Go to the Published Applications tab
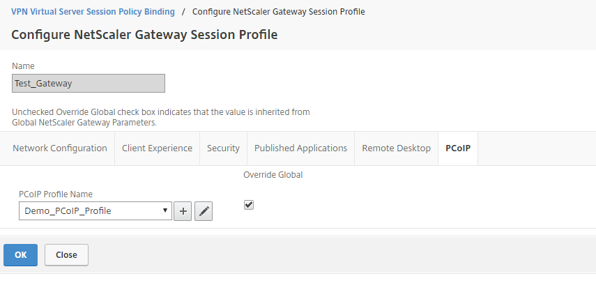Viewport: 596px width, 299px height. [x=300, y=148]
